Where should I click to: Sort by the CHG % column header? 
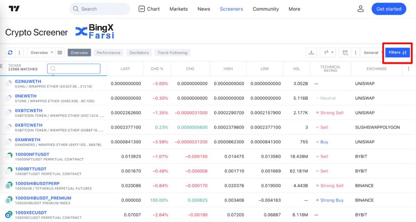(x=157, y=69)
